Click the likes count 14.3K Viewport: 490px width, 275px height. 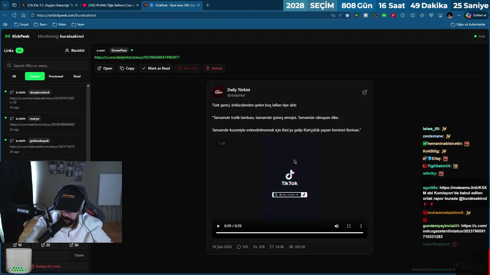(277, 247)
